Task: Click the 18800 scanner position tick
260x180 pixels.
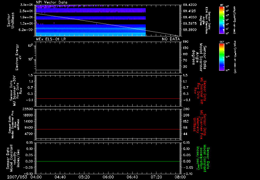Action: pyautogui.click(x=28, y=115)
